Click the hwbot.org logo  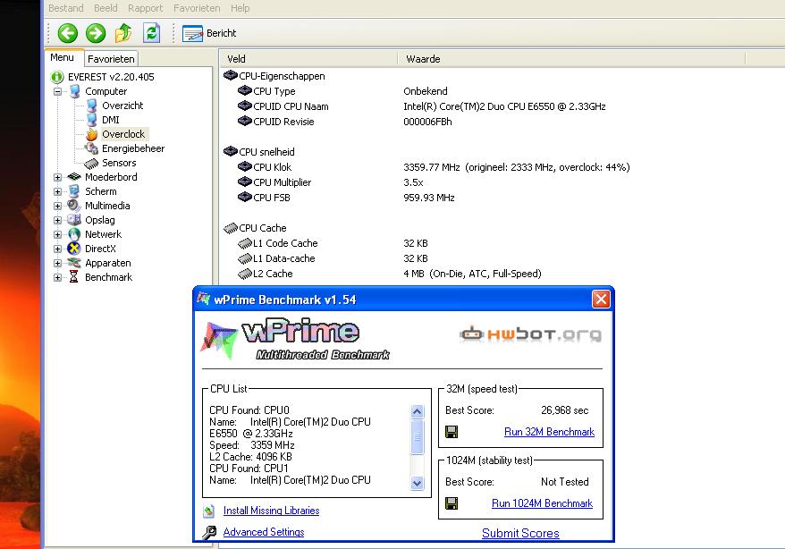pyautogui.click(x=531, y=334)
